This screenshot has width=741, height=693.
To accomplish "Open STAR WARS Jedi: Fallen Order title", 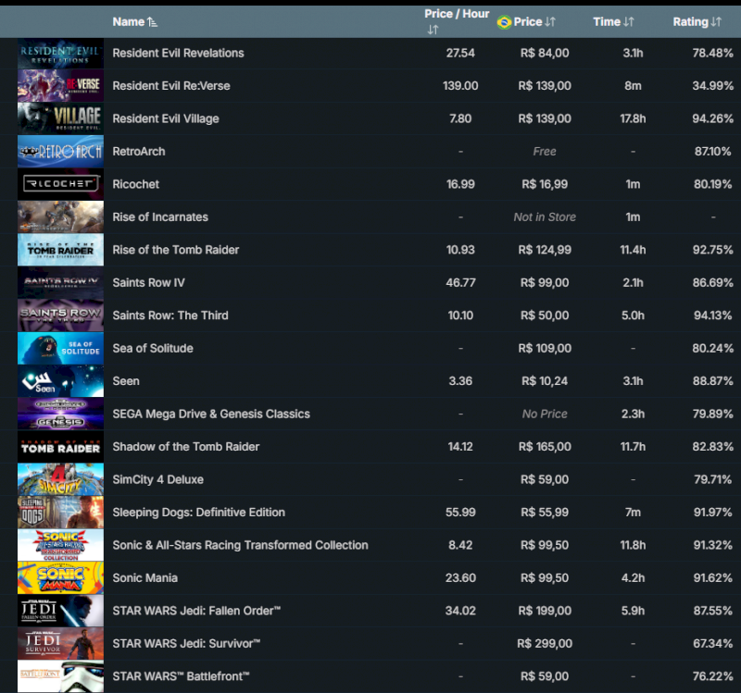I will pyautogui.click(x=196, y=611).
